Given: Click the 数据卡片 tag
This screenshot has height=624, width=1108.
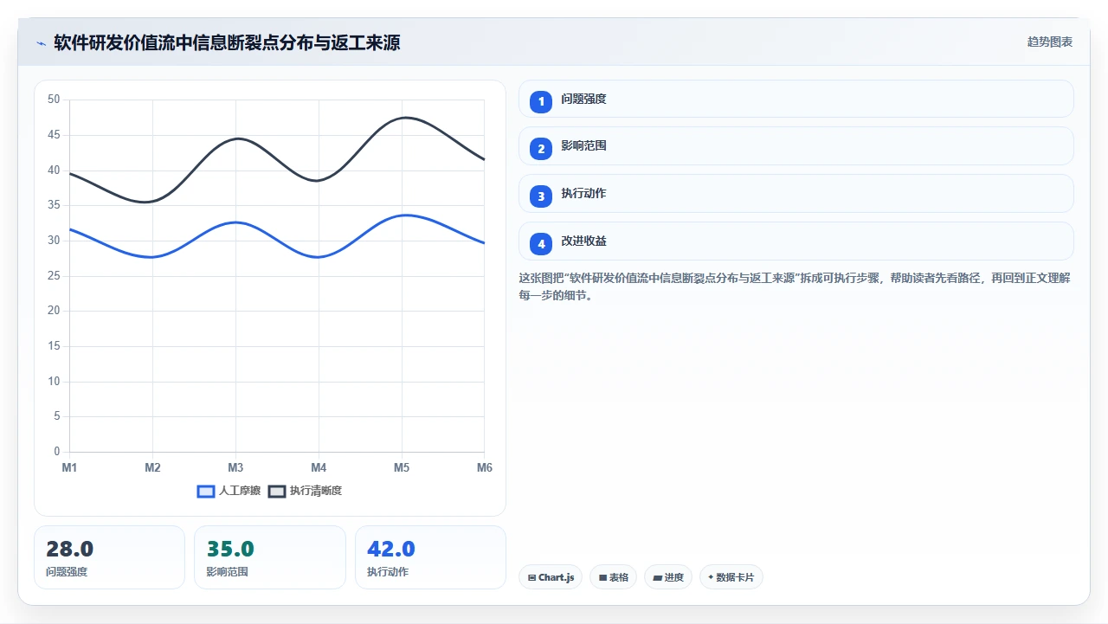Looking at the screenshot, I should [731, 577].
